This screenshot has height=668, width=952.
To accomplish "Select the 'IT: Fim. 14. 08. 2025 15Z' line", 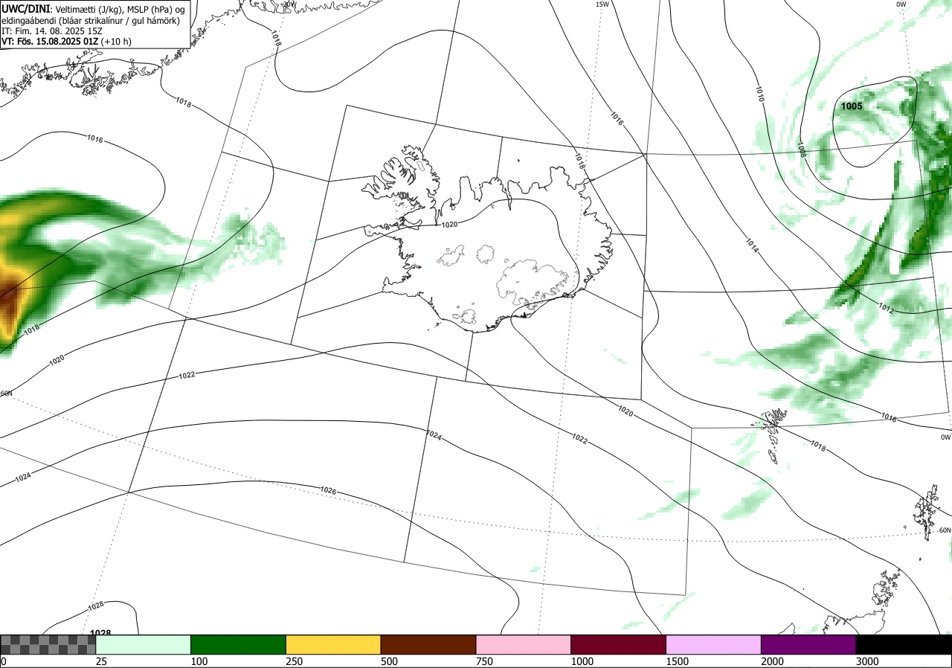I will coord(52,30).
